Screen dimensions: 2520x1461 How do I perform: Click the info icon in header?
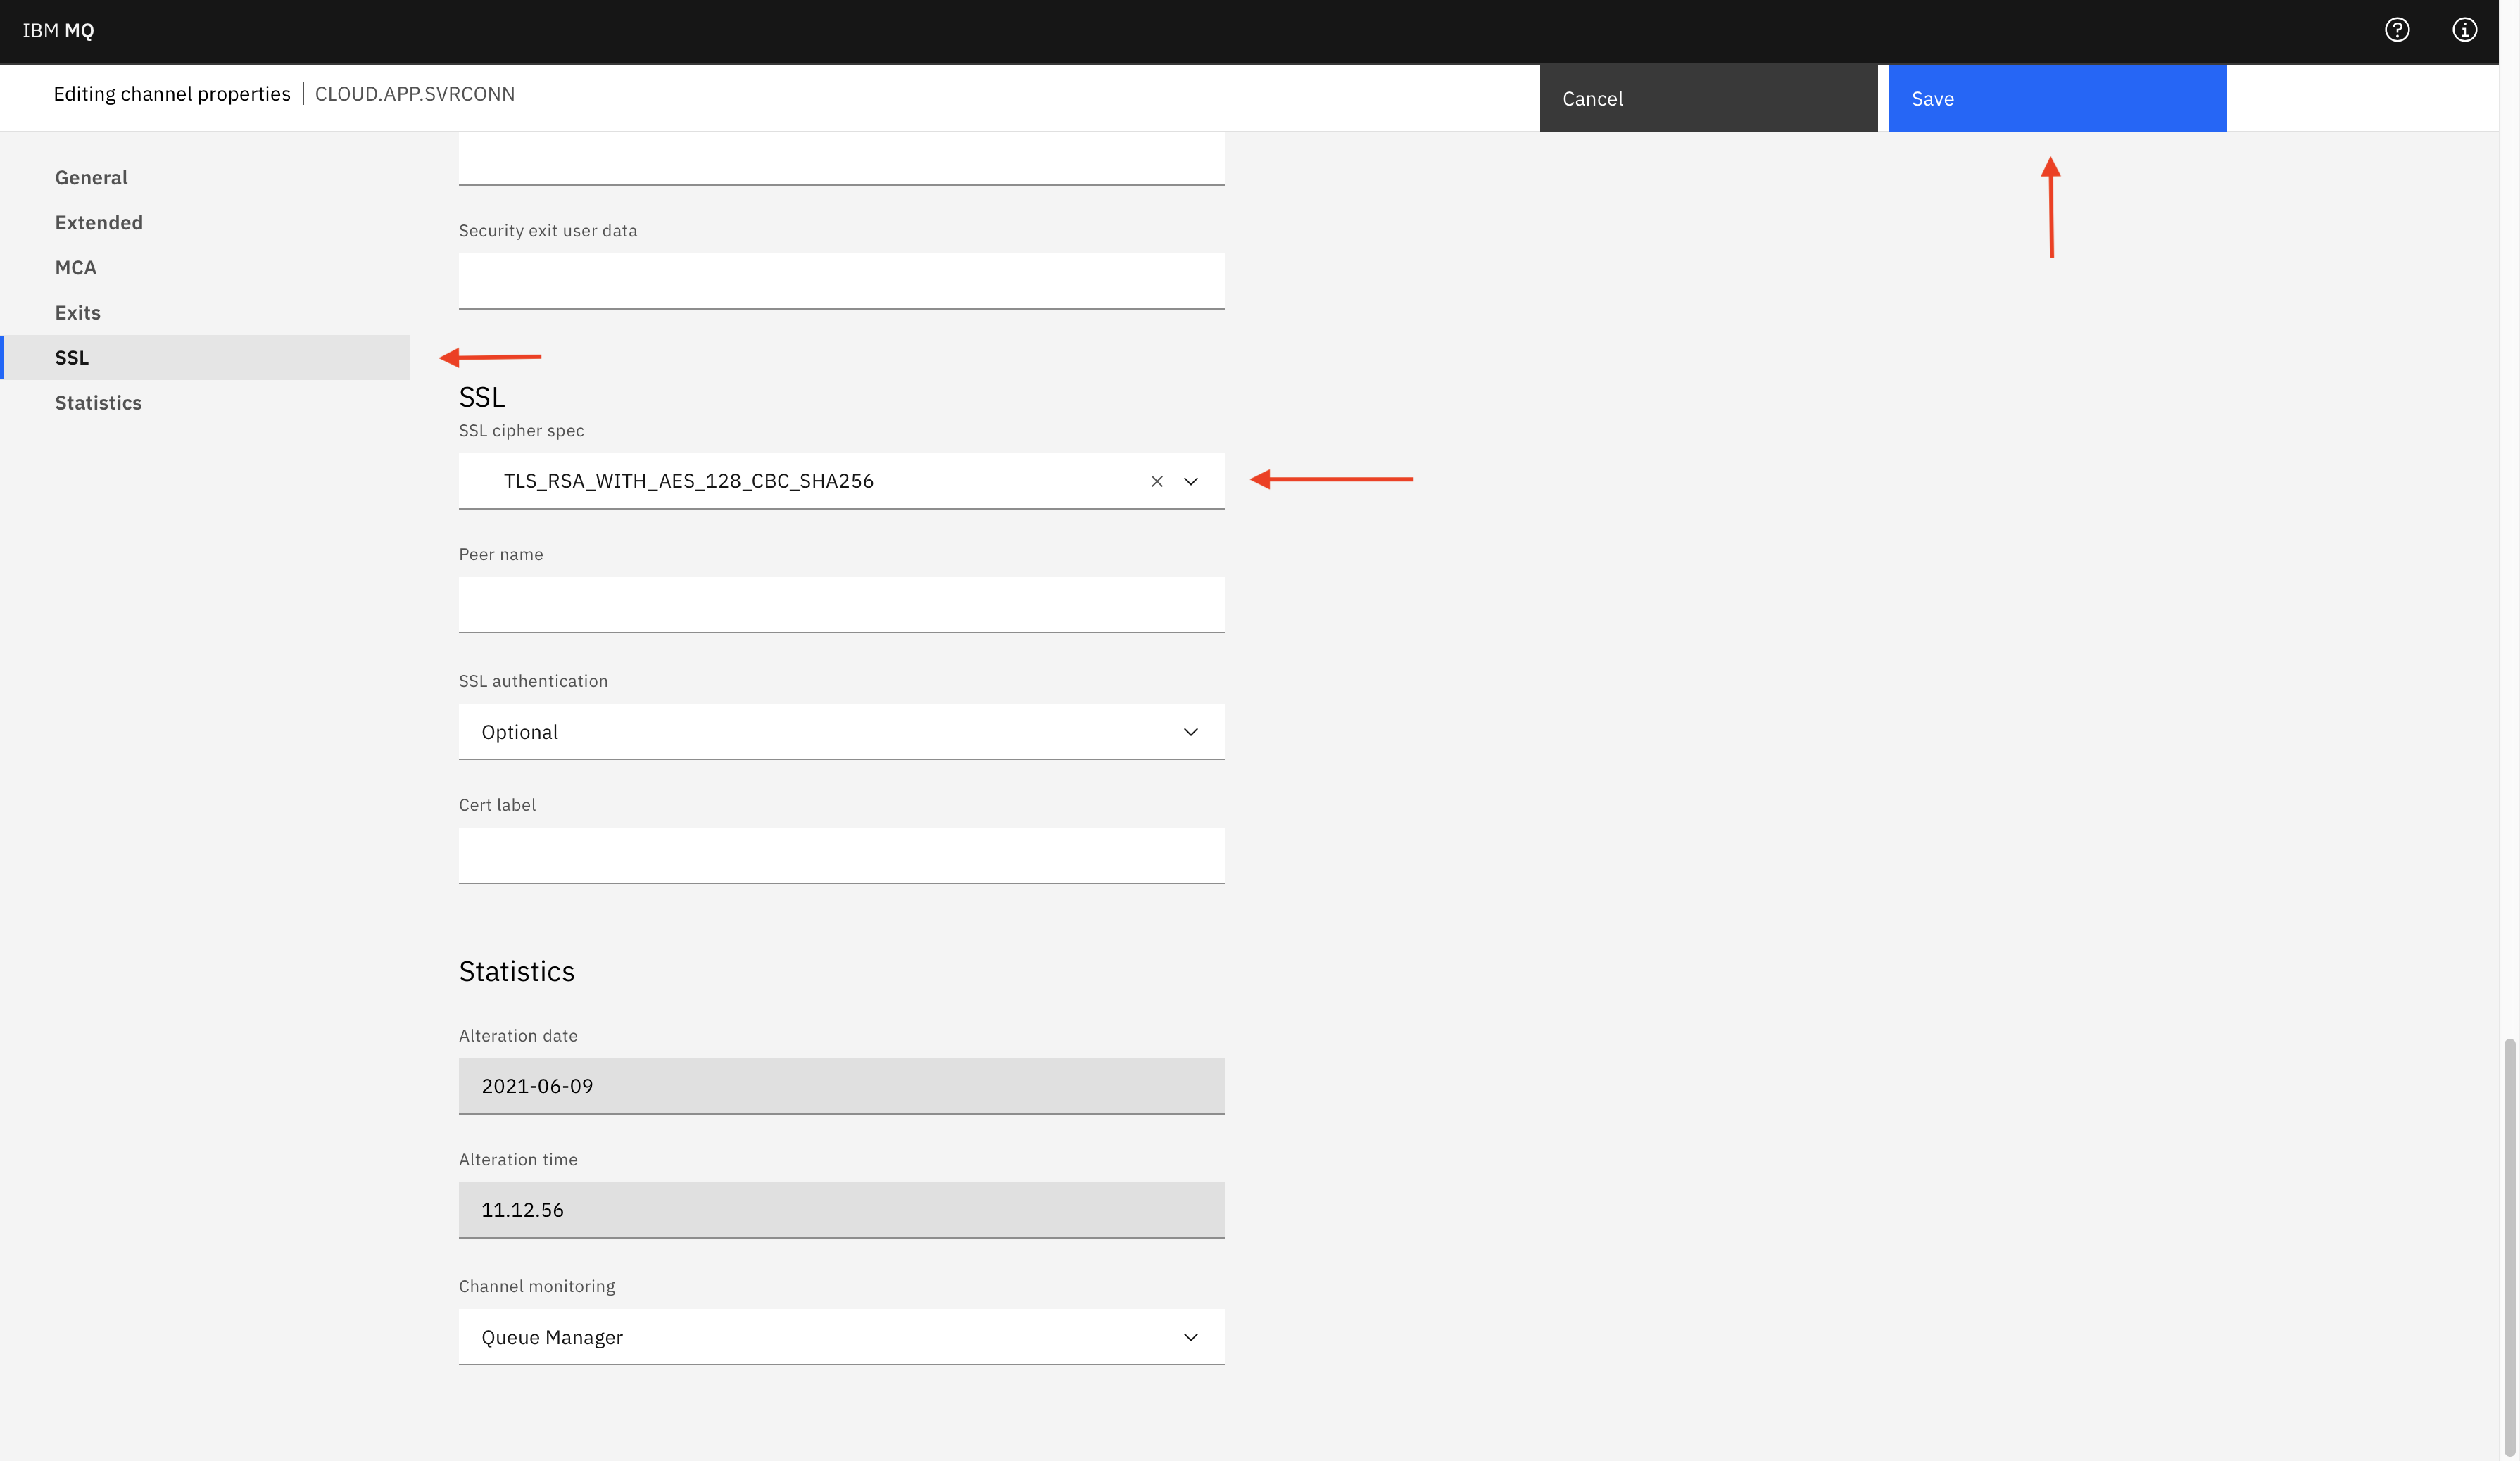coord(2464,30)
